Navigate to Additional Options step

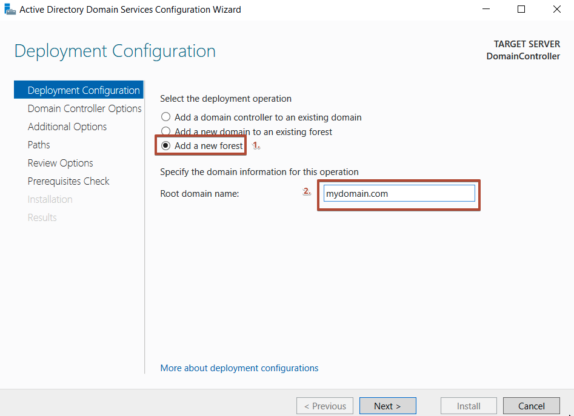67,127
